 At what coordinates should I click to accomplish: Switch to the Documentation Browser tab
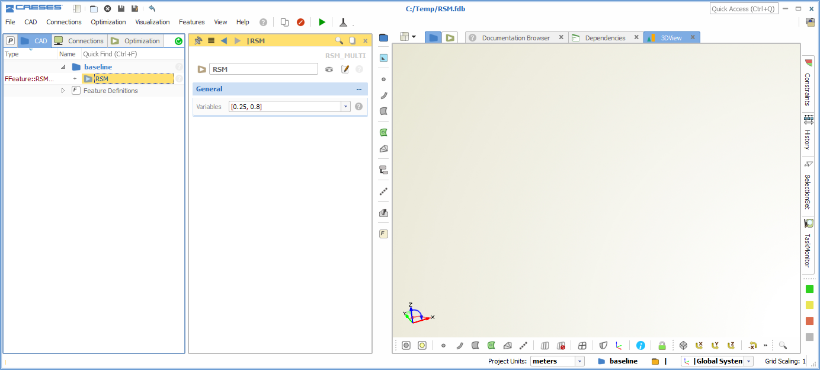point(516,37)
